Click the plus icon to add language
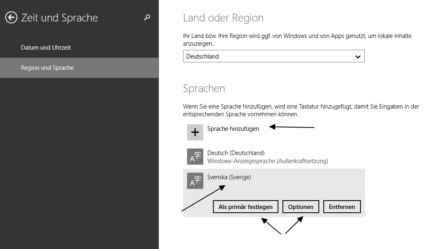Viewport: 434px width, 249px height. tap(195, 132)
